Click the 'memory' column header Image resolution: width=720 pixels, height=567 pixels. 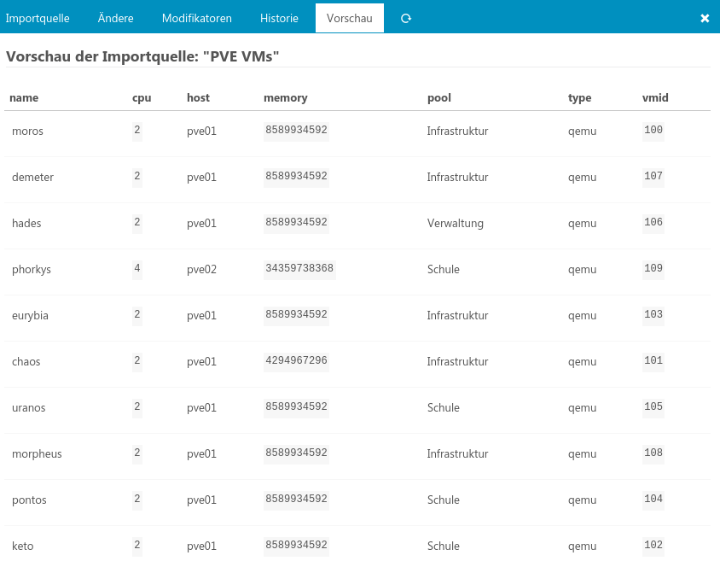point(285,98)
